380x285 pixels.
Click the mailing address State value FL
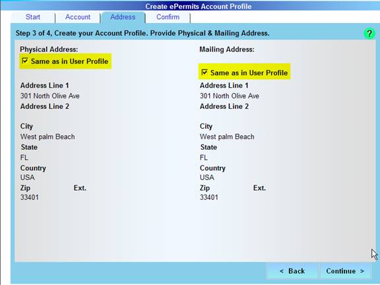(204, 158)
